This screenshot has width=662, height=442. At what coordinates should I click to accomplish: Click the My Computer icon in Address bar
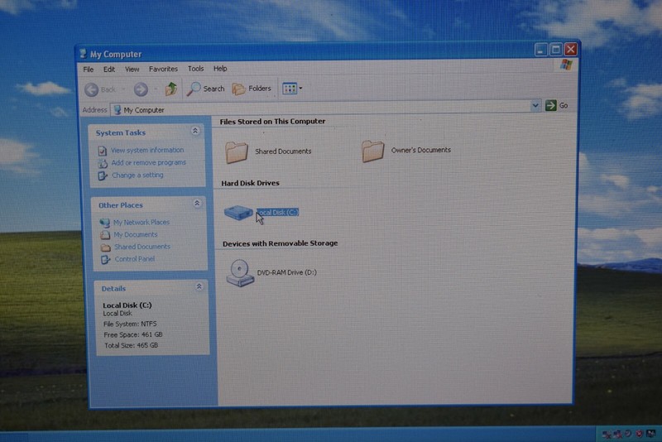pos(118,110)
